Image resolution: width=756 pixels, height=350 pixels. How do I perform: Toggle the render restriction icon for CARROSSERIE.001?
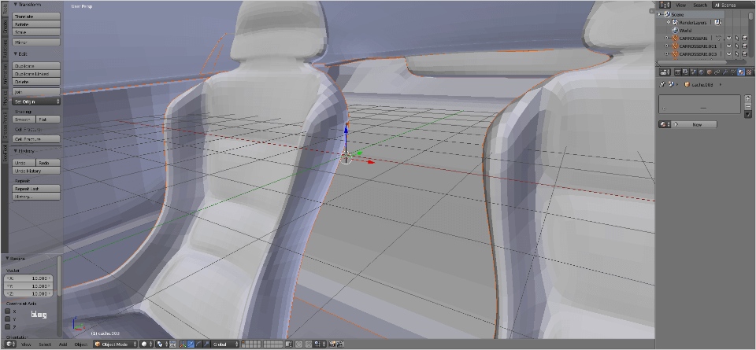click(x=744, y=46)
